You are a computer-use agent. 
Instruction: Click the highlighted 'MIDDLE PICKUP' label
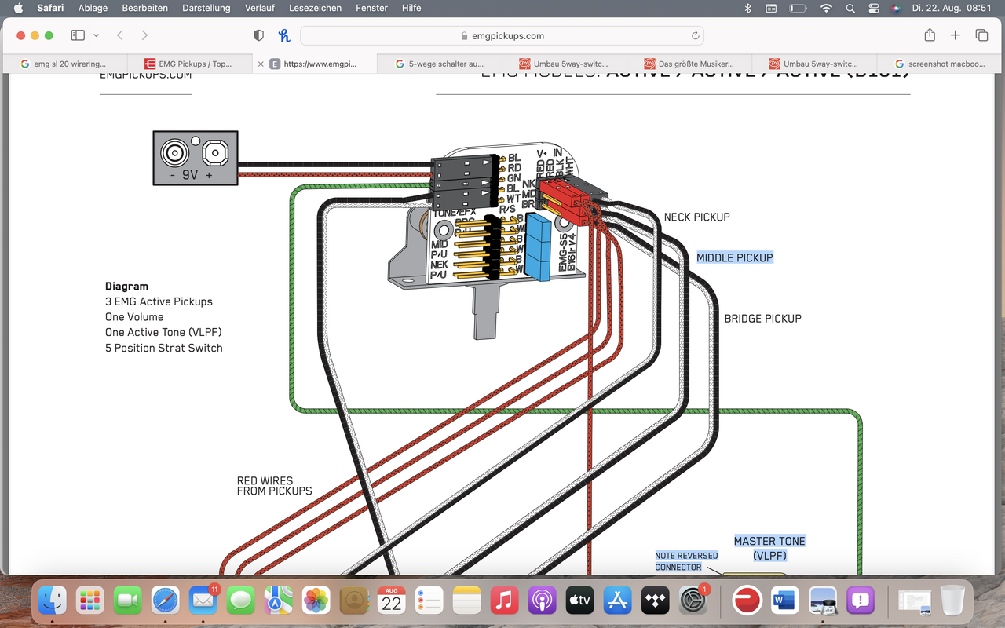735,257
